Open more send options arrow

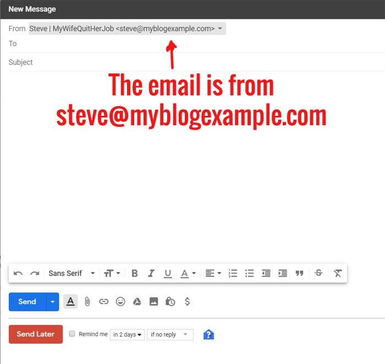(53, 302)
